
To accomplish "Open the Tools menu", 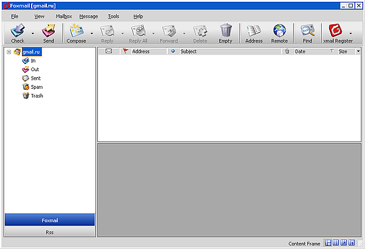I will (113, 16).
